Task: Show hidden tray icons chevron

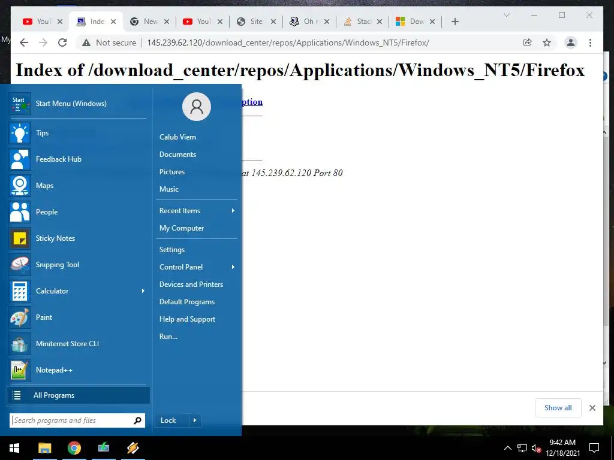Action: click(x=507, y=448)
